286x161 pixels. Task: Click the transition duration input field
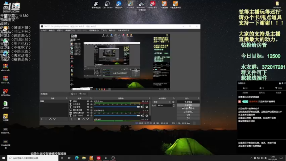pyautogui.click(x=164, y=106)
